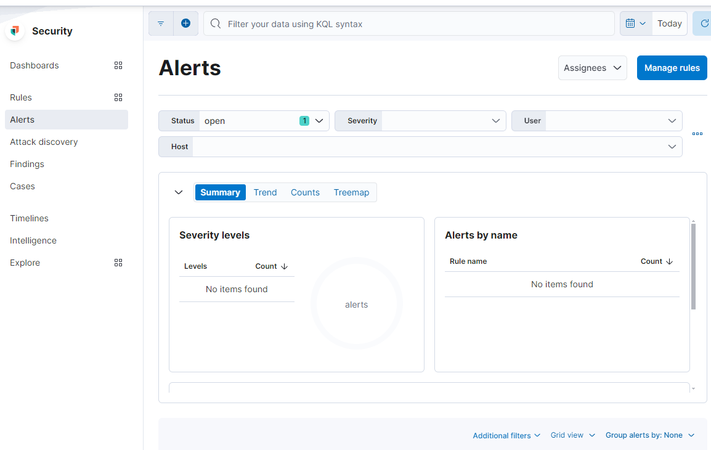The width and height of the screenshot is (711, 450).
Task: Click the refresh query icon
Action: tap(706, 23)
